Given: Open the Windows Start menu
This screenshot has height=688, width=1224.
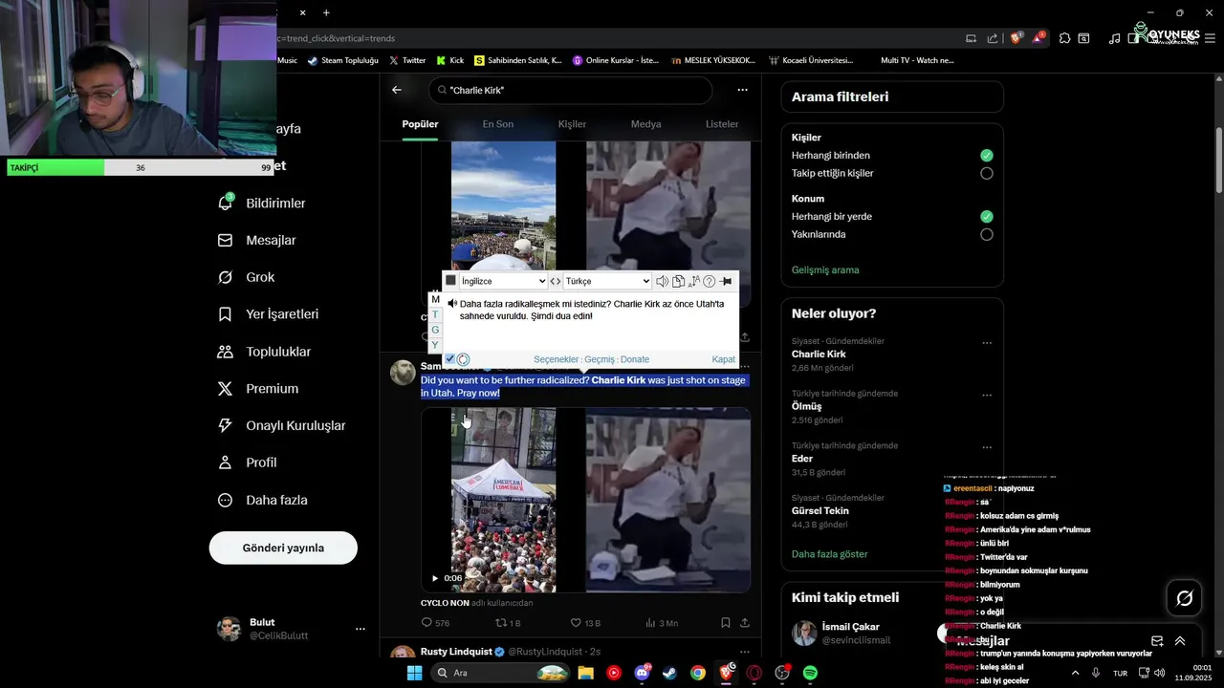Looking at the screenshot, I should coord(414,673).
